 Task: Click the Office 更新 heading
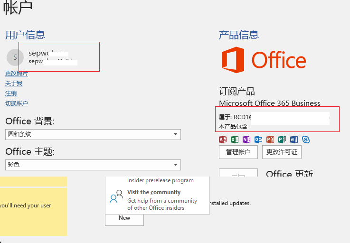(x=290, y=173)
